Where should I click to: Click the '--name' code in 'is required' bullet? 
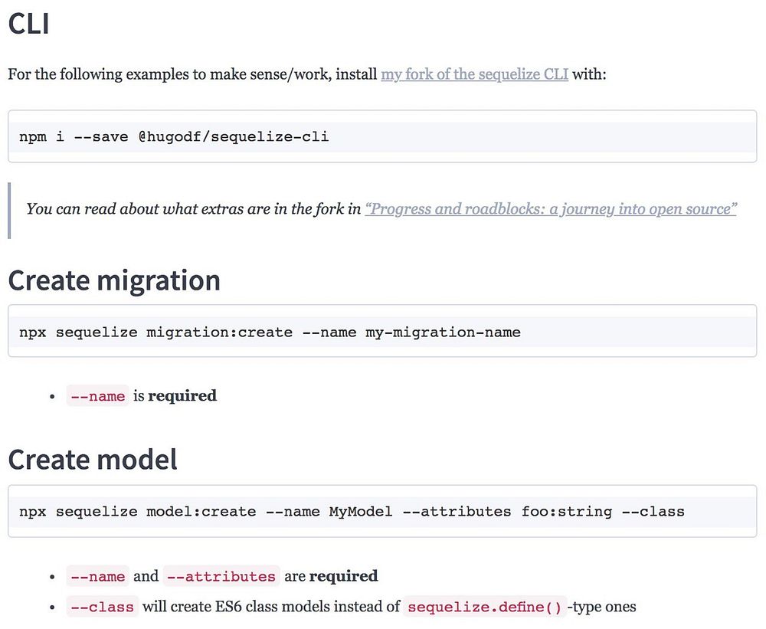[98, 396]
